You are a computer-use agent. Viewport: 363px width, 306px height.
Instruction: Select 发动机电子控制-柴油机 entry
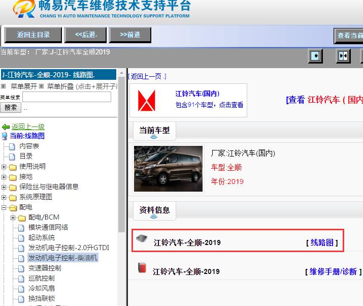(63, 258)
